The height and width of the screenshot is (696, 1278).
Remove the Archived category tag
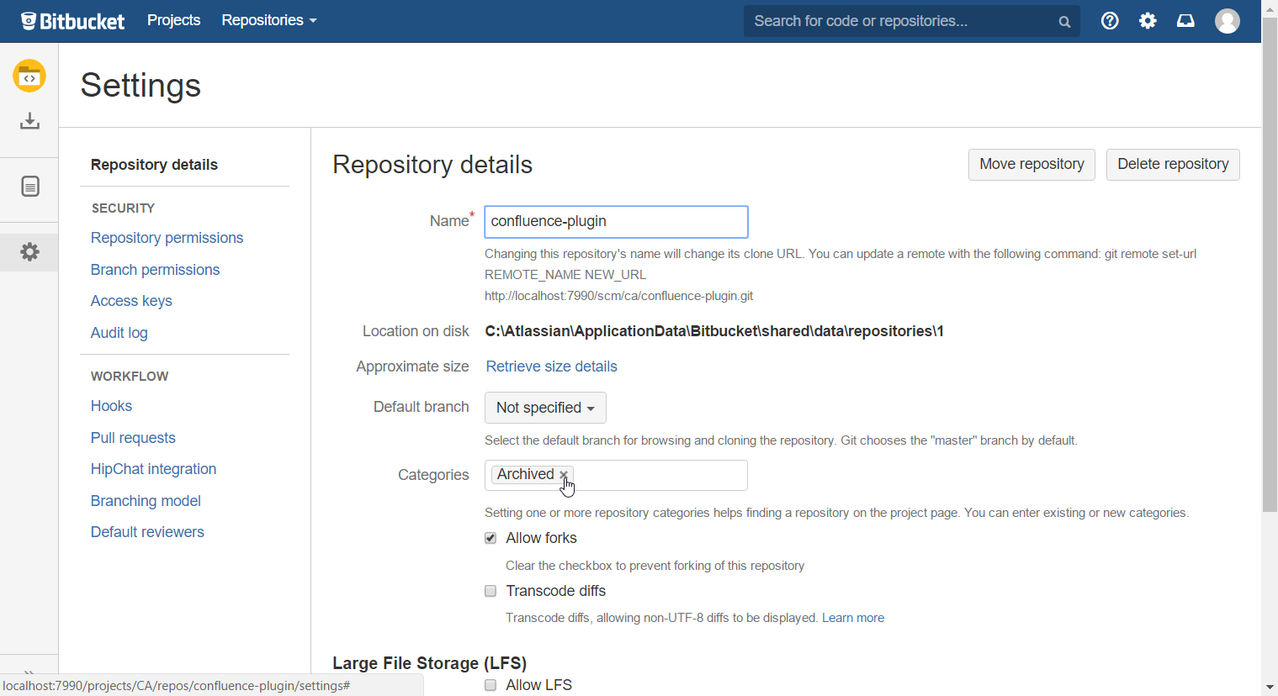tap(564, 474)
